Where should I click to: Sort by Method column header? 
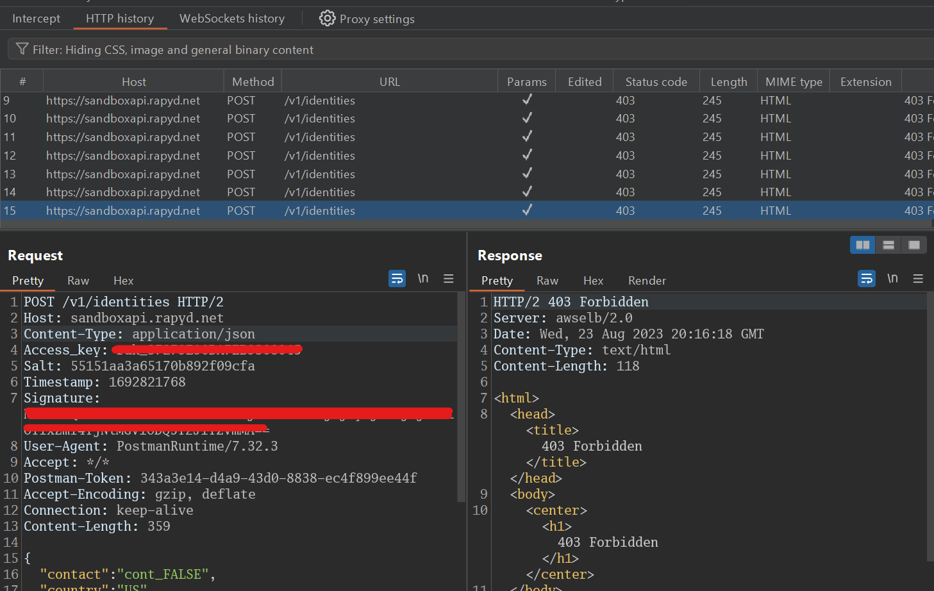pyautogui.click(x=253, y=81)
